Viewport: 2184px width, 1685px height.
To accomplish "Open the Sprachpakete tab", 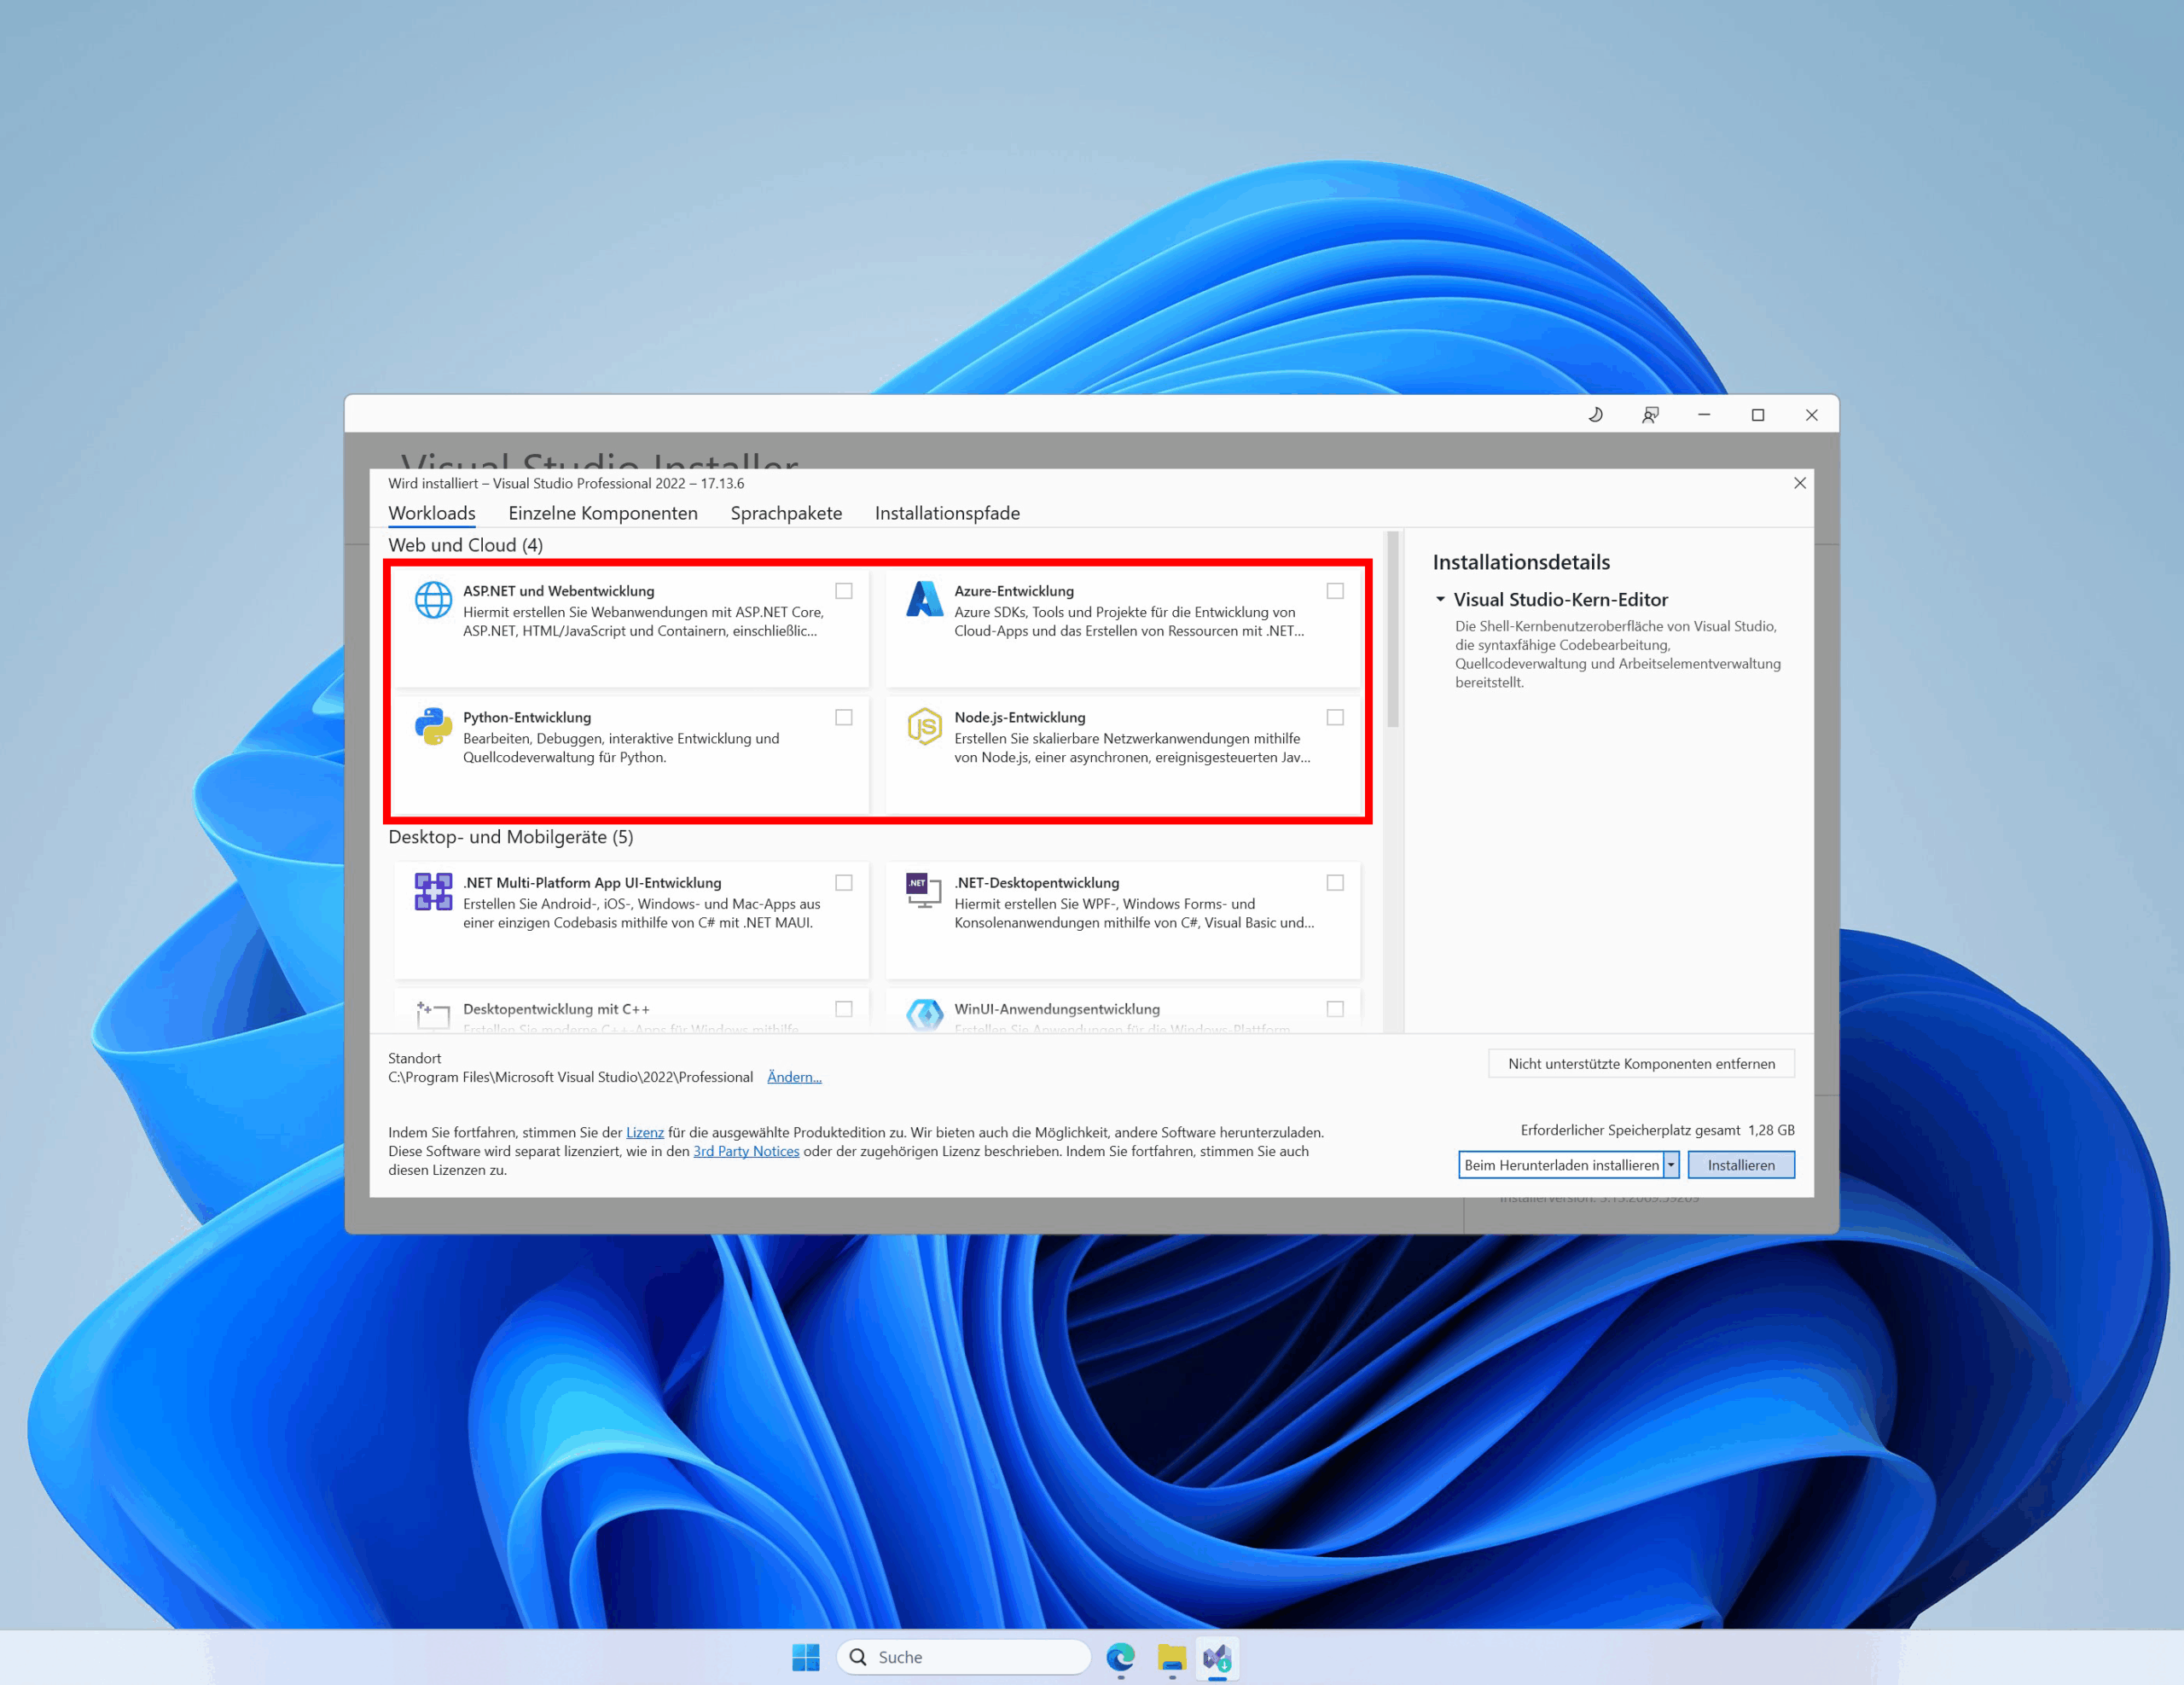I will (786, 513).
